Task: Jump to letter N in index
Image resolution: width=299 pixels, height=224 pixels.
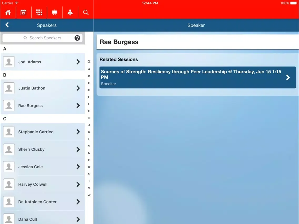Action: pos(89,153)
